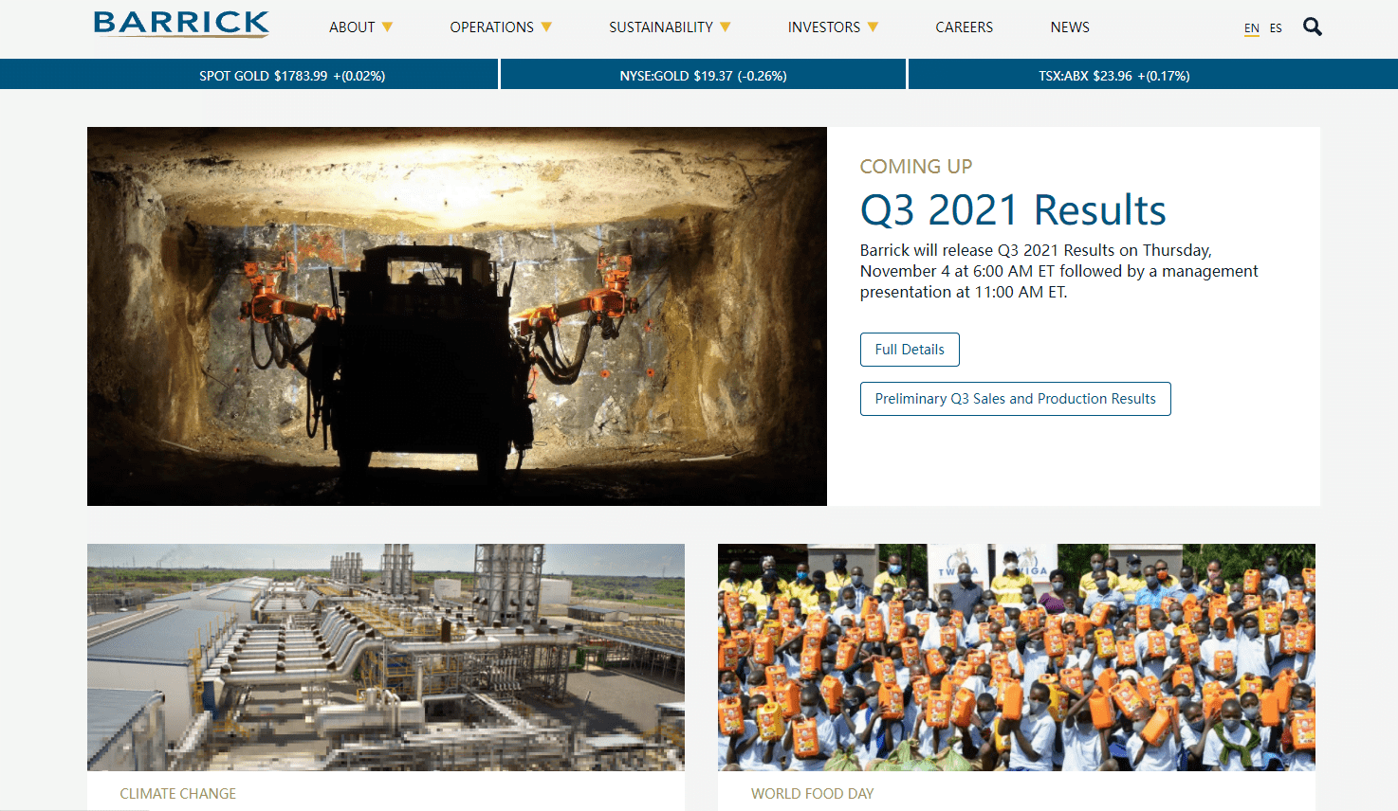The height and width of the screenshot is (811, 1398).
Task: Select EN as the active language
Action: [1251, 27]
